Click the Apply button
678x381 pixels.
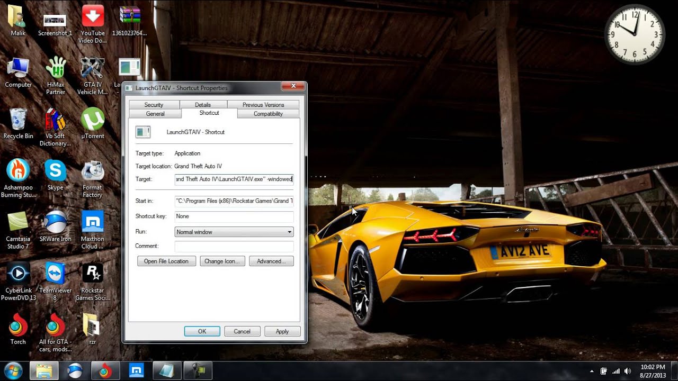[x=282, y=331]
